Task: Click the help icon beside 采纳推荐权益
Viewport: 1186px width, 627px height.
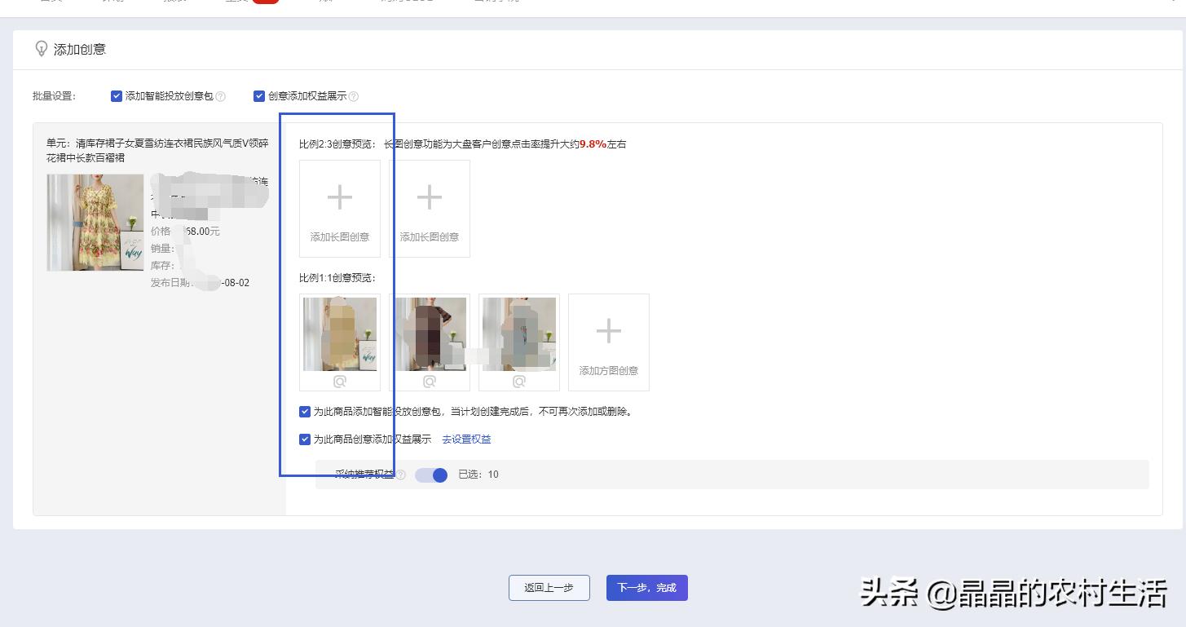Action: click(x=401, y=475)
